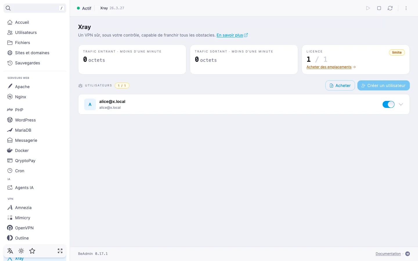418x261 pixels.
Task: Click the favorites star icon
Action: coord(32,251)
